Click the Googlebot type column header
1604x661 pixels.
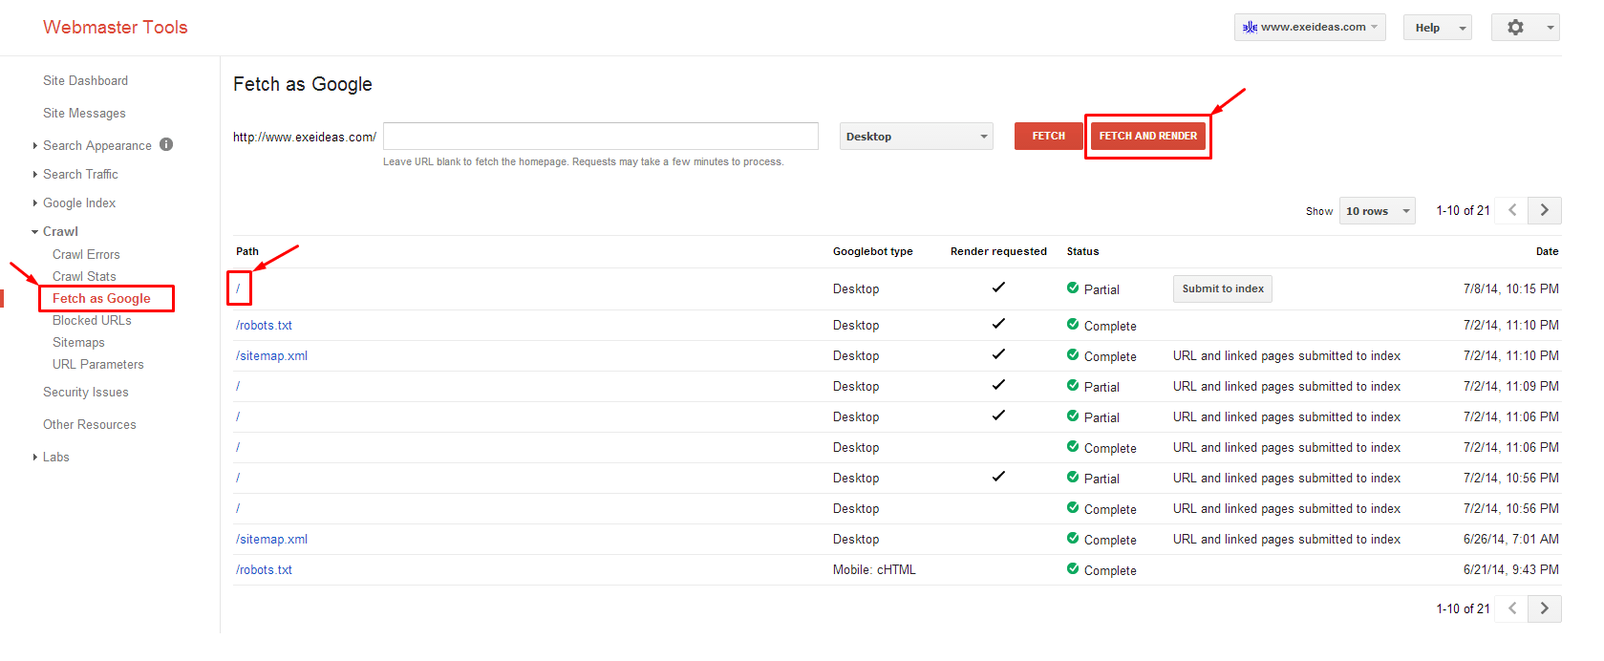(x=872, y=251)
